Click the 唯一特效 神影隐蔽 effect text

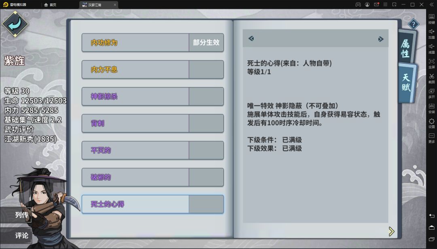tap(293, 106)
